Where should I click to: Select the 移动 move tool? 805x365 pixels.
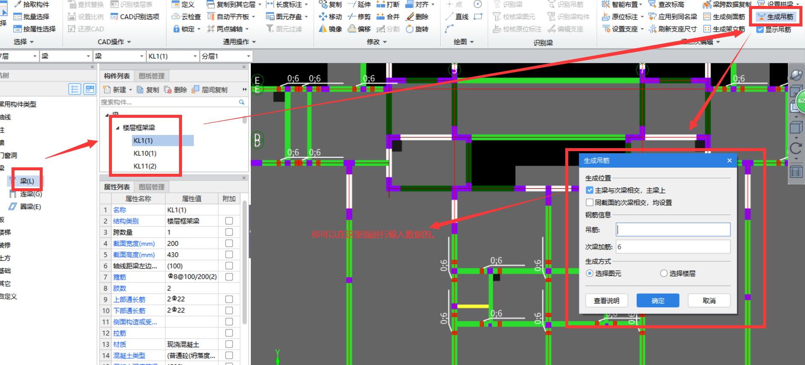pyautogui.click(x=330, y=17)
